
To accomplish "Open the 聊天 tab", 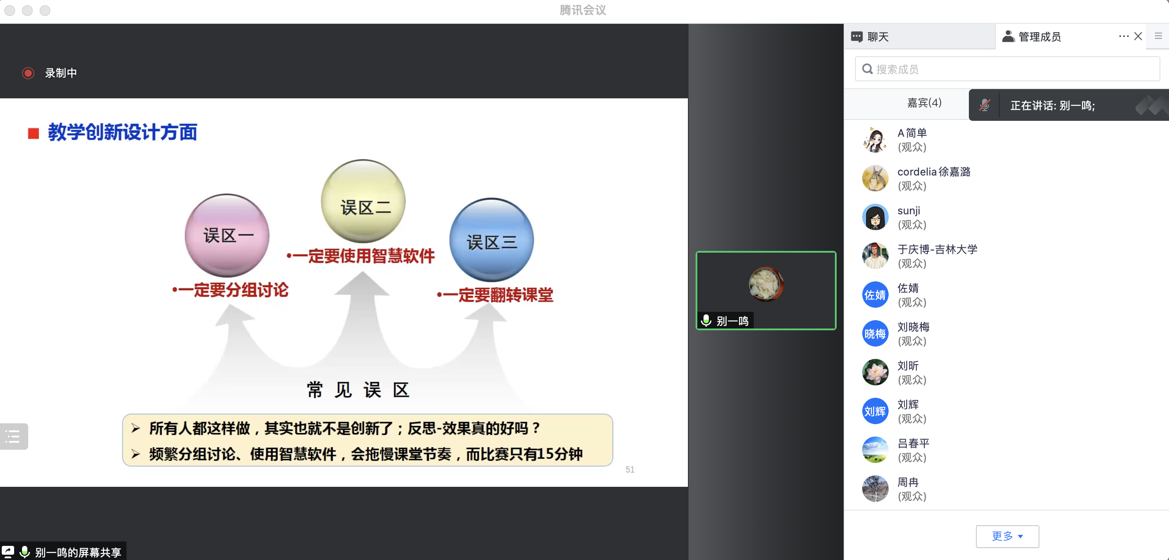I will pos(920,37).
